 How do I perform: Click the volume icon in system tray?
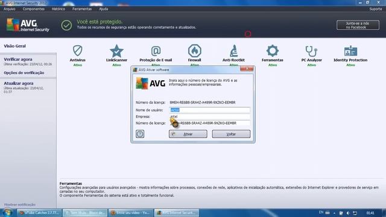[348, 213]
